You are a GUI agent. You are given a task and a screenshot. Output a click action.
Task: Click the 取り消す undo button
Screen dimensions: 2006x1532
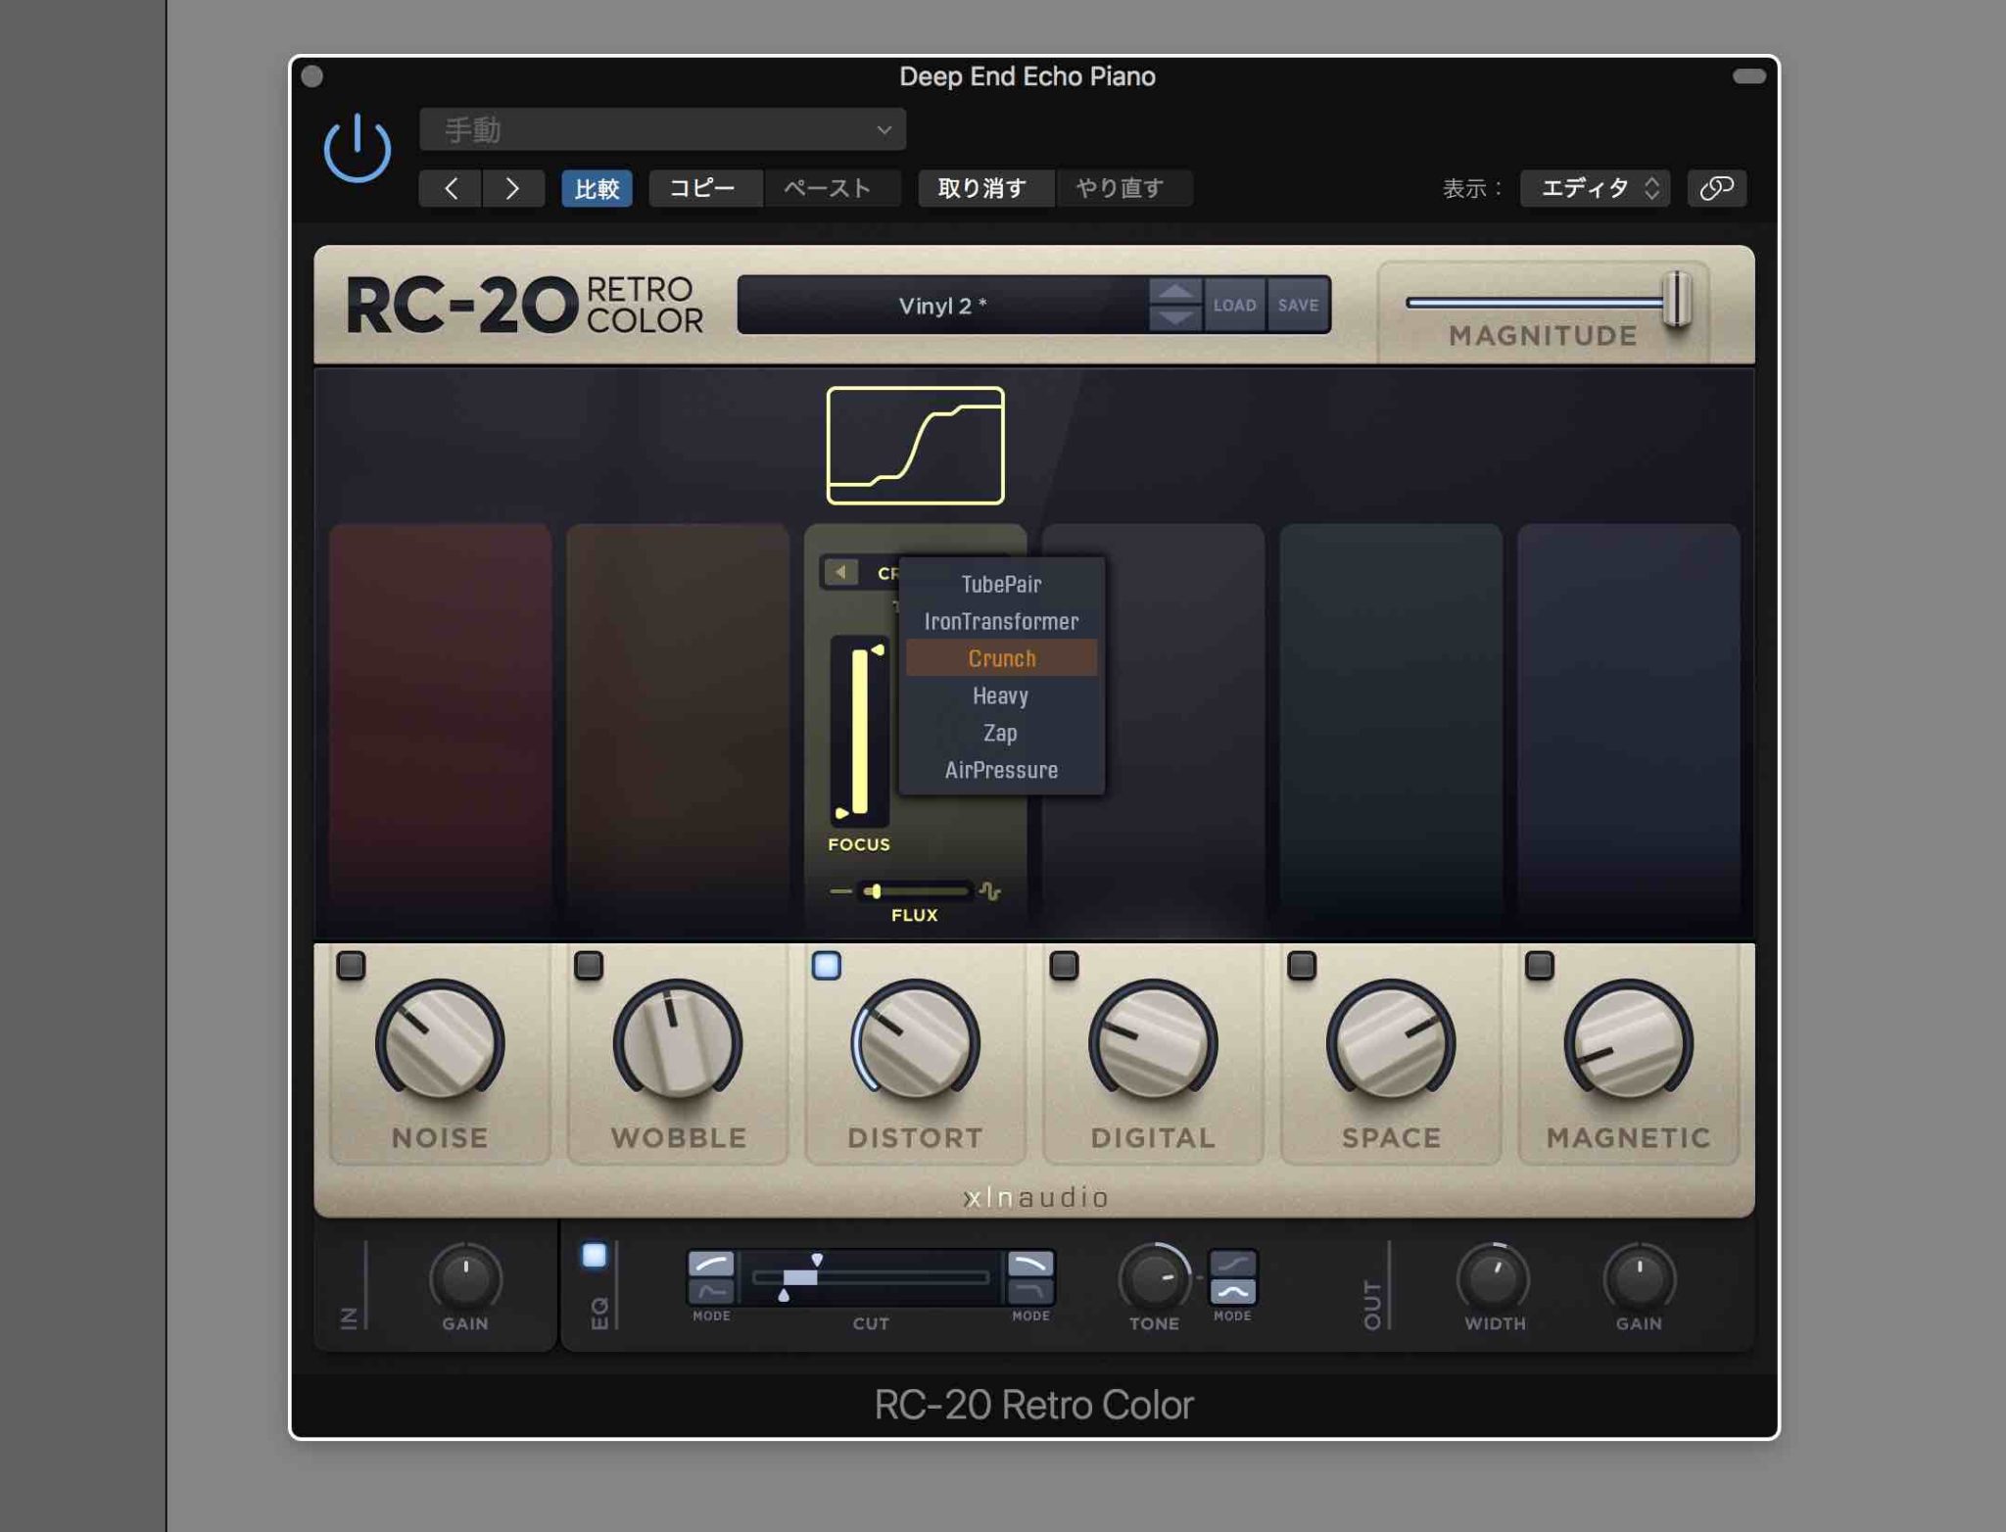click(983, 187)
